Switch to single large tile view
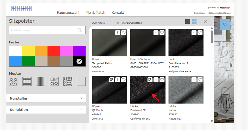Screen dimensions: 248x130 pos(187,21)
